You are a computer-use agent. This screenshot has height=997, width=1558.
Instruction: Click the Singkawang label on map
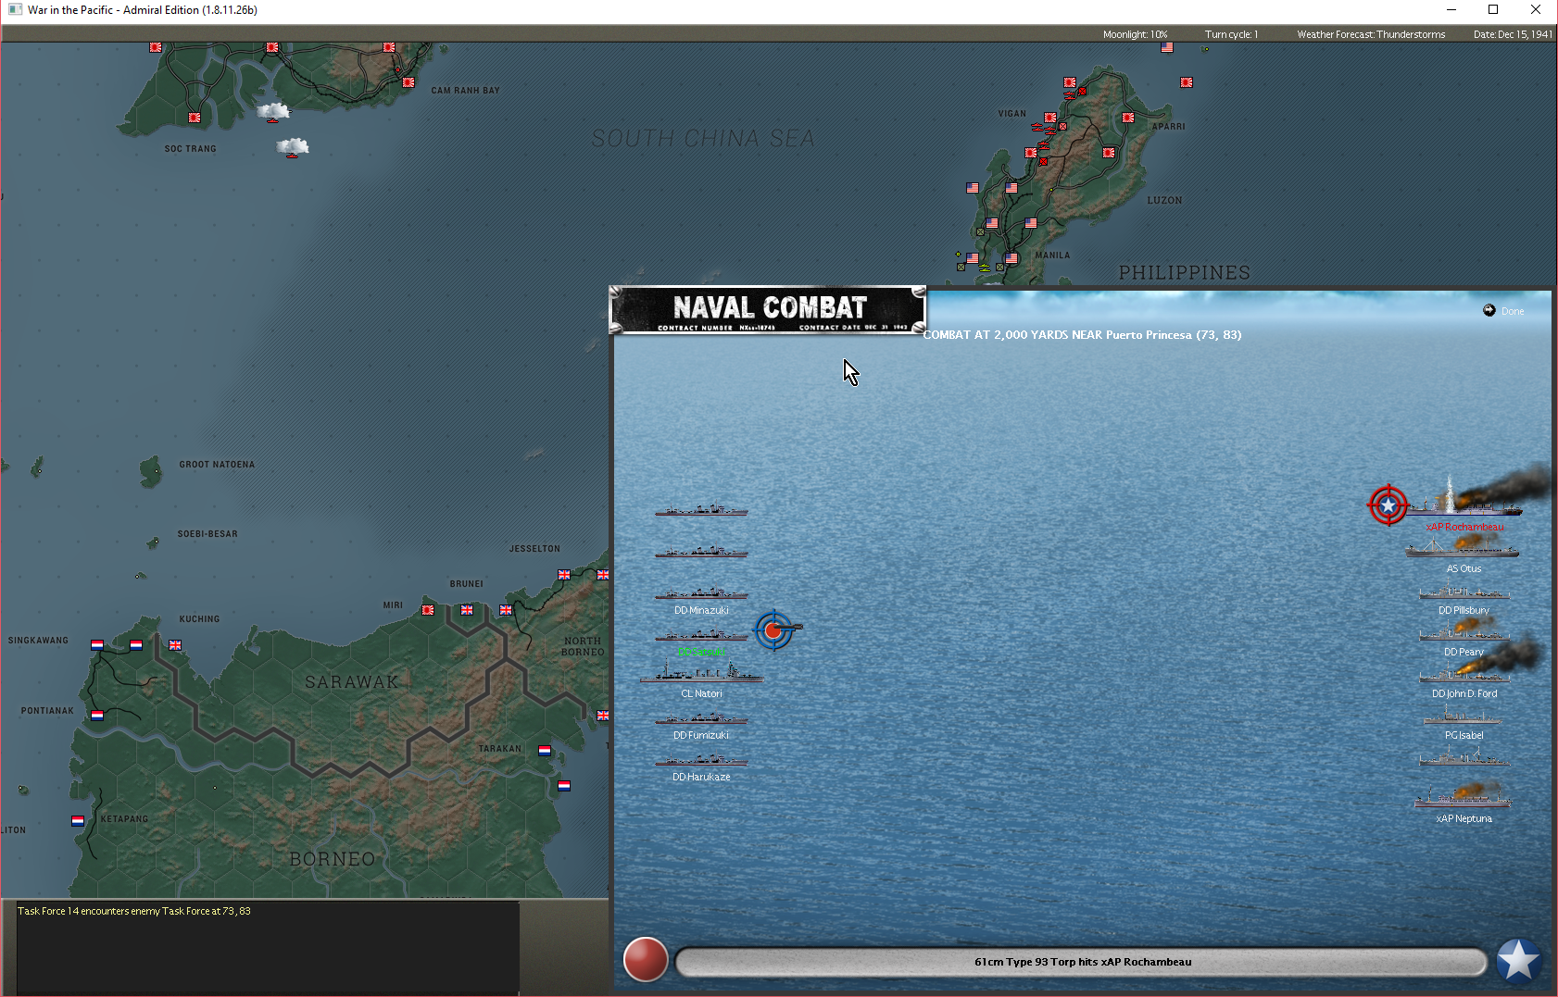[38, 641]
